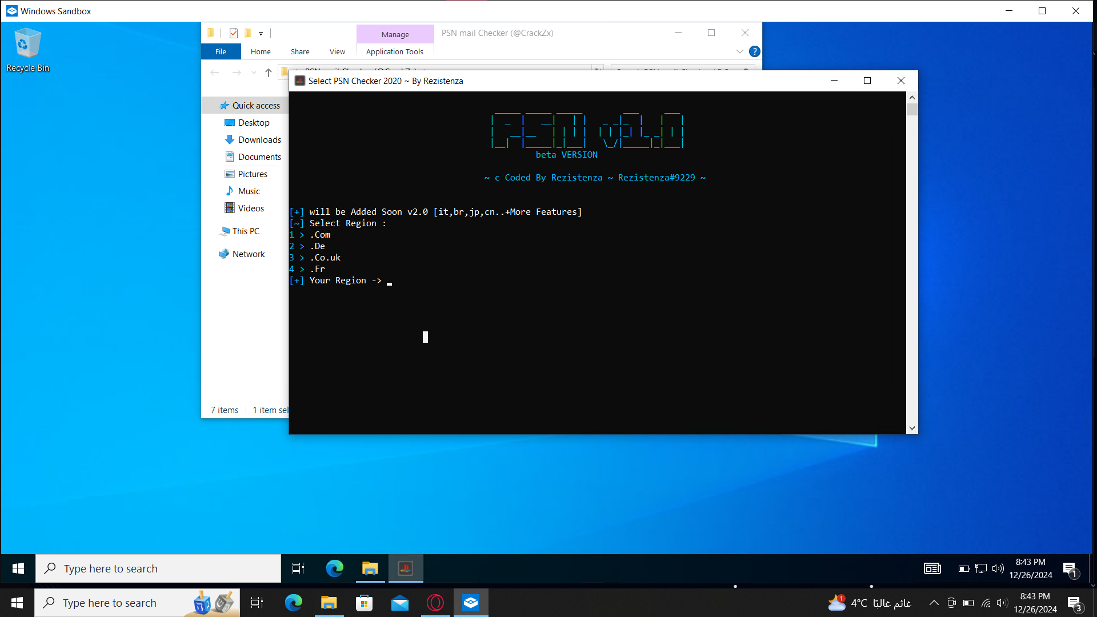Image resolution: width=1097 pixels, height=617 pixels.
Task: Select Downloads in the navigation pane
Action: pyautogui.click(x=259, y=140)
